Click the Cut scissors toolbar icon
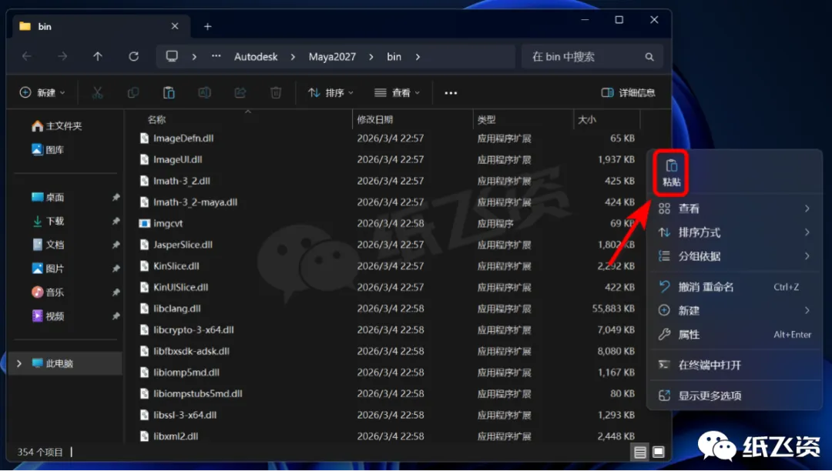The height and width of the screenshot is (471, 832). tap(97, 92)
